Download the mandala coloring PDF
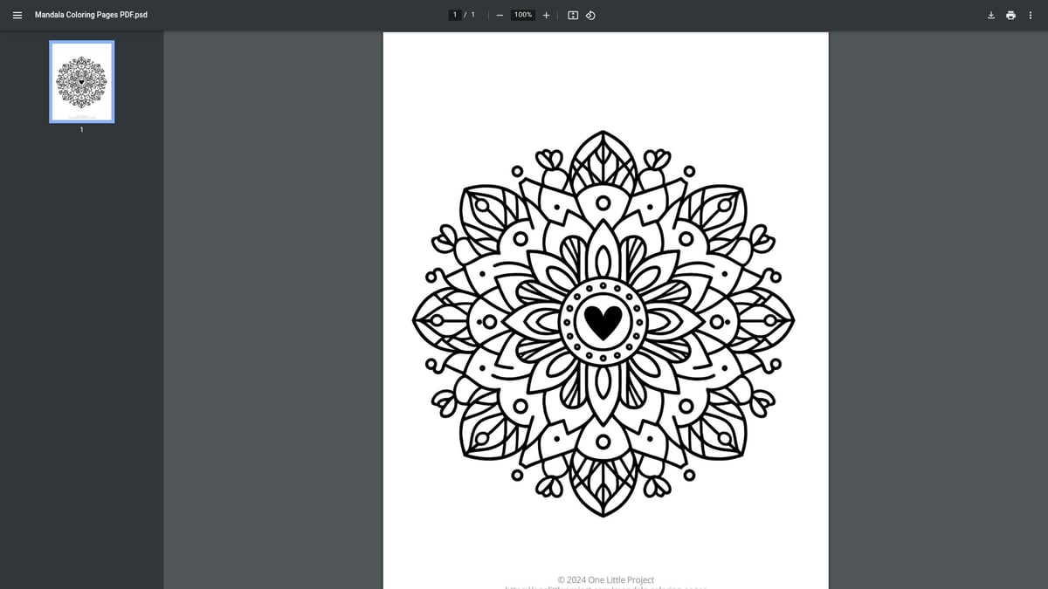Screen dimensions: 1048x589 click(x=990, y=15)
